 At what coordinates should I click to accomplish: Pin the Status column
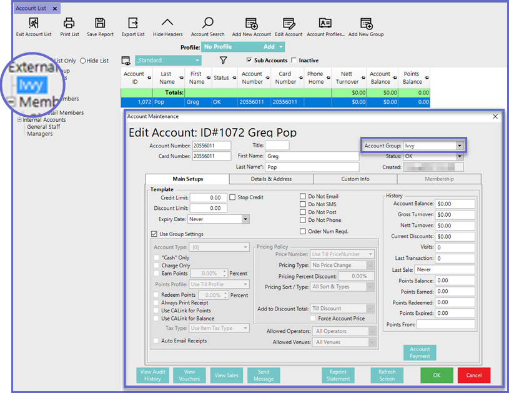pyautogui.click(x=234, y=78)
